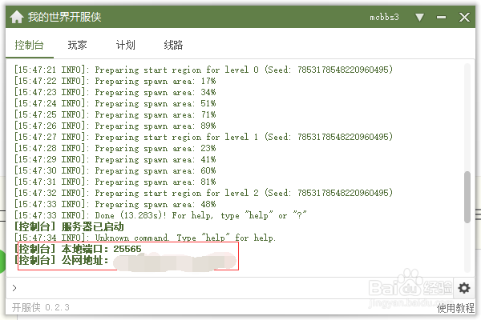Image resolution: width=481 pixels, height=320 pixels.
Task: Select the Unknown command log line
Action: (x=145, y=238)
